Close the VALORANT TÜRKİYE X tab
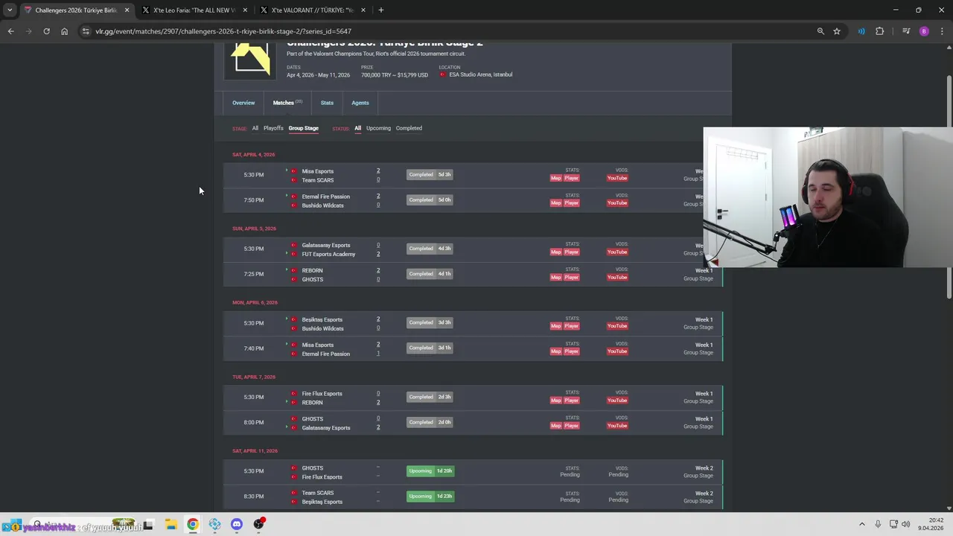Image resolution: width=953 pixels, height=536 pixels. [x=363, y=10]
